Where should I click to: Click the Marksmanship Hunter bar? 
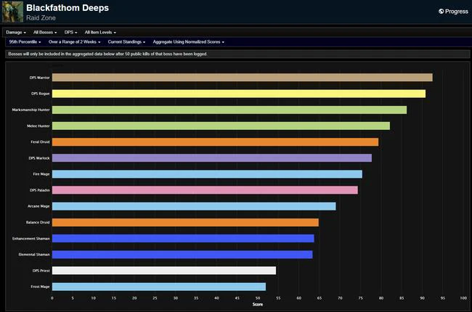click(x=229, y=110)
